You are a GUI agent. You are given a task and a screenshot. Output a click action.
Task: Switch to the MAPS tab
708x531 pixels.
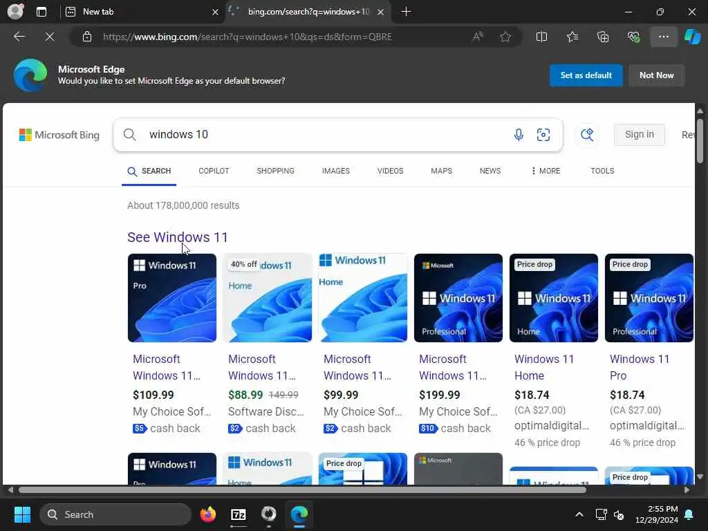coord(441,171)
